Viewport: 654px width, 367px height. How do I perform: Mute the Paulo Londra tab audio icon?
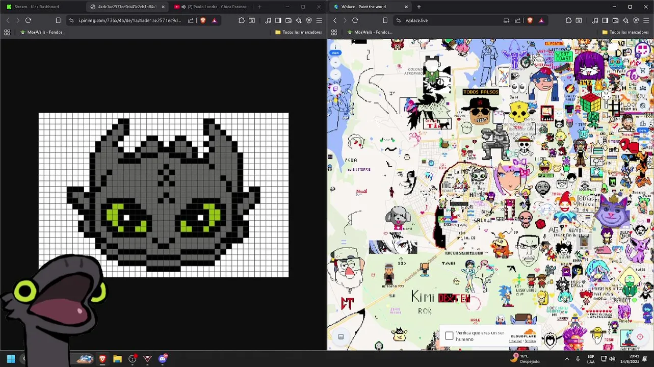tap(184, 7)
